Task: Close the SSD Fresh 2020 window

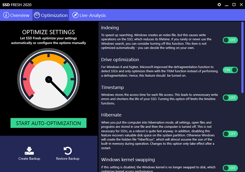Action: 241,5
